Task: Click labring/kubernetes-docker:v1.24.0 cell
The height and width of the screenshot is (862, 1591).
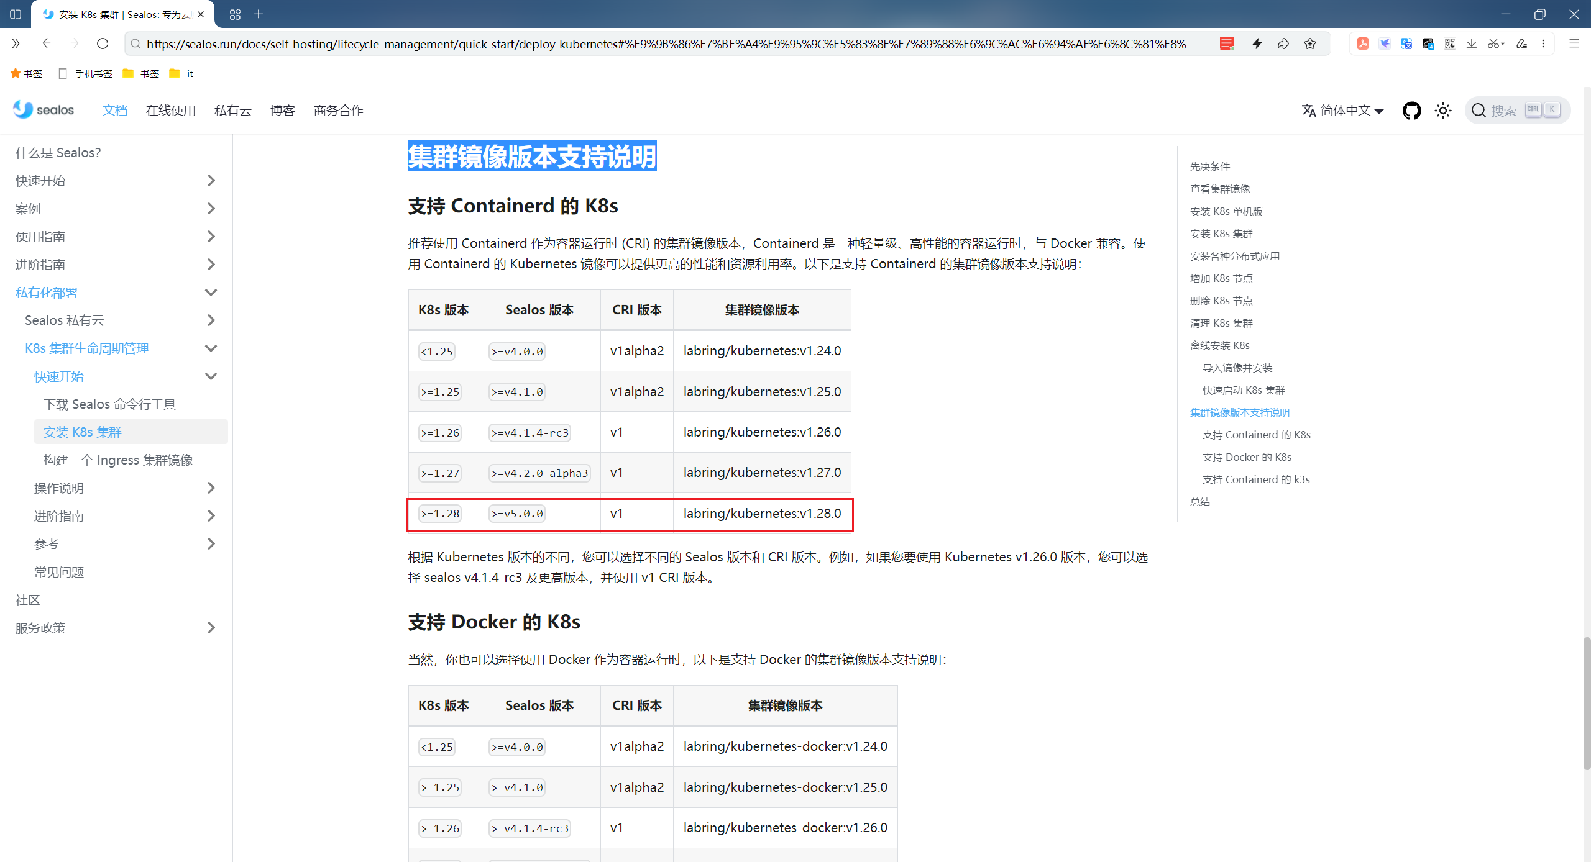Action: click(x=785, y=746)
